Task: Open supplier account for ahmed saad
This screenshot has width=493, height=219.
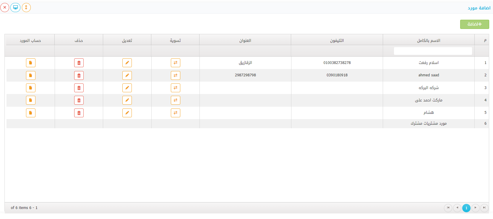Action: 31,75
